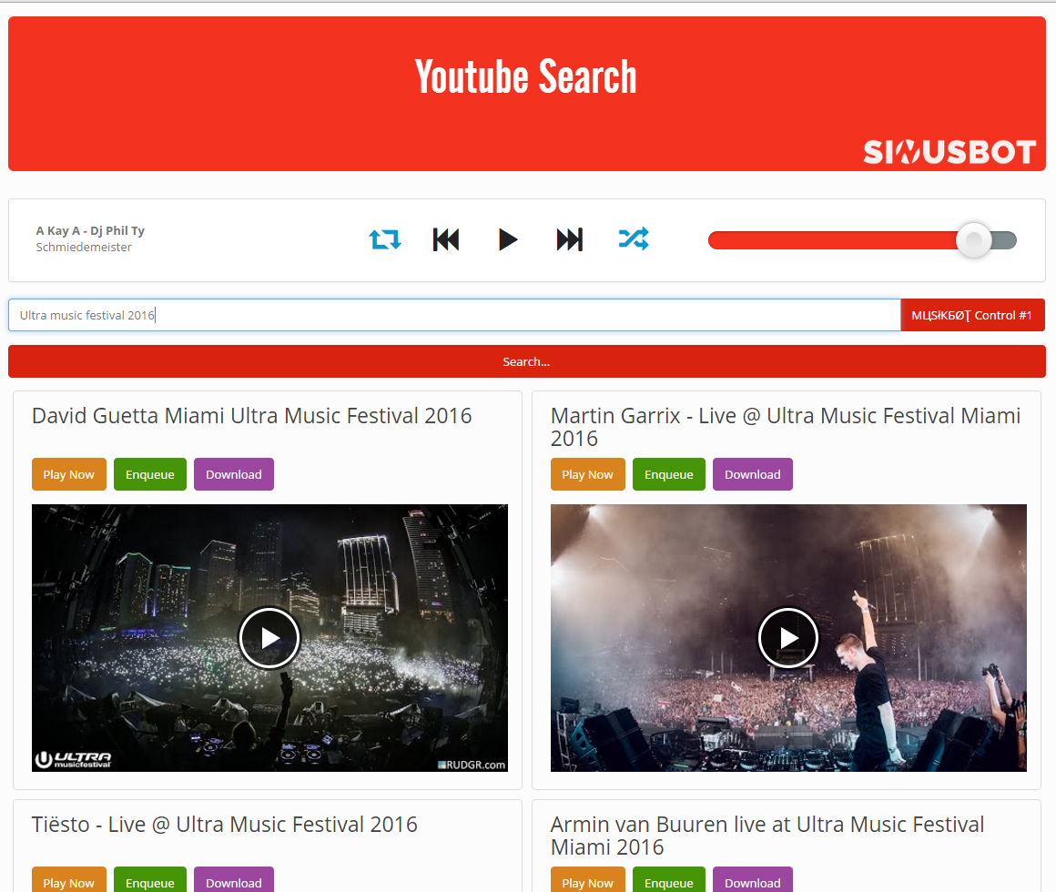Click the 'Armin van Buuren live at Ultra' title
Screen dimensions: 1056x892
(x=767, y=836)
